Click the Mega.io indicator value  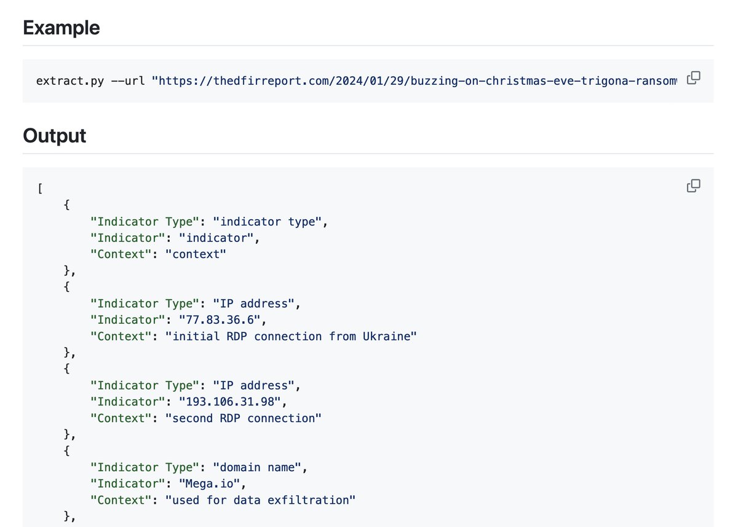tap(209, 484)
